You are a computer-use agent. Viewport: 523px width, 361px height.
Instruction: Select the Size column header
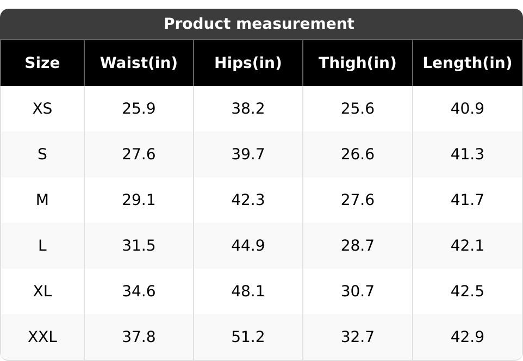point(42,63)
